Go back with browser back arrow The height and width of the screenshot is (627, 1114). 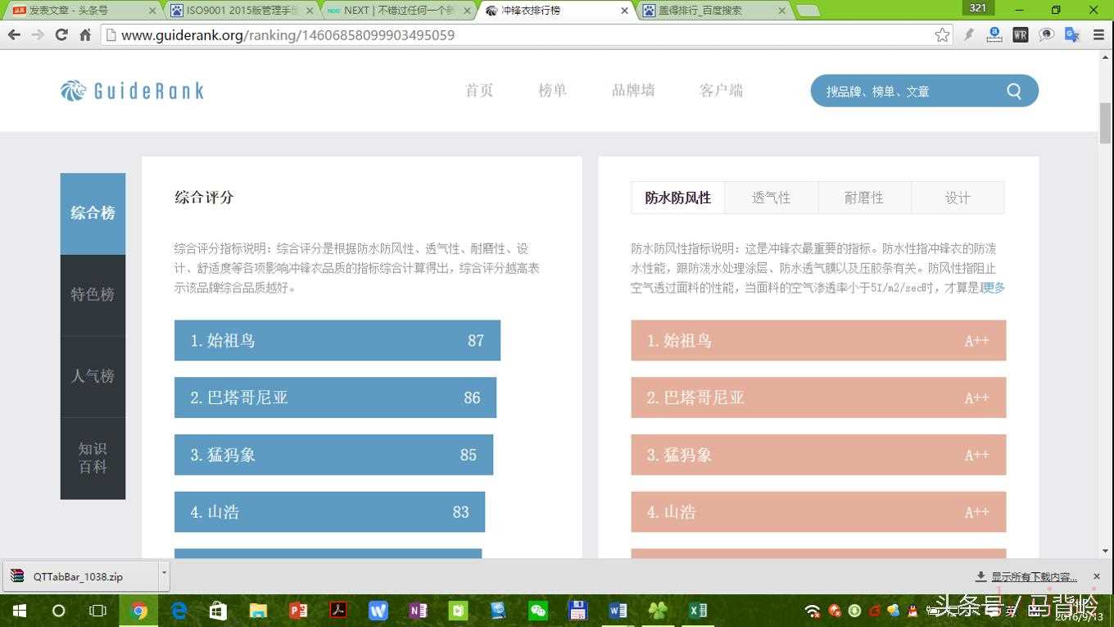(14, 35)
